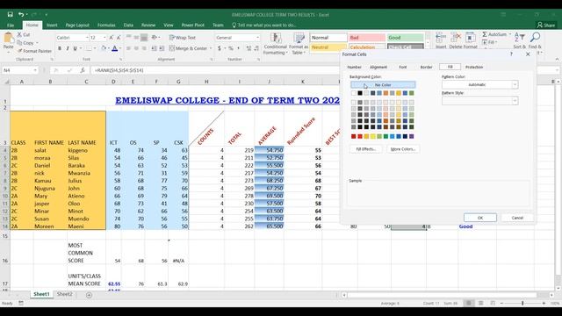Viewport: 562px width, 316px height.
Task: Click OK in Format Cells dialog
Action: [480, 218]
